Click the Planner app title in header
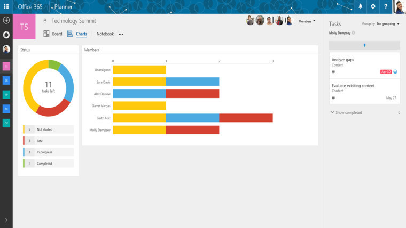 point(64,7)
